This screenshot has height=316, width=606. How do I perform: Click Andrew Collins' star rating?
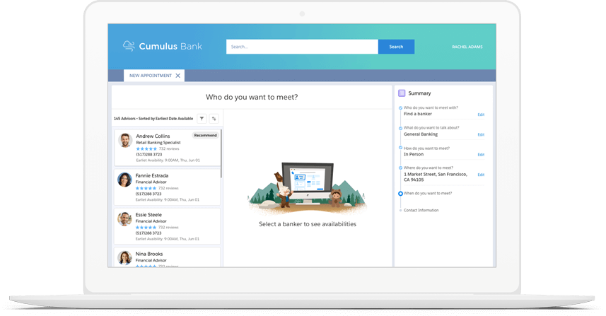point(146,149)
